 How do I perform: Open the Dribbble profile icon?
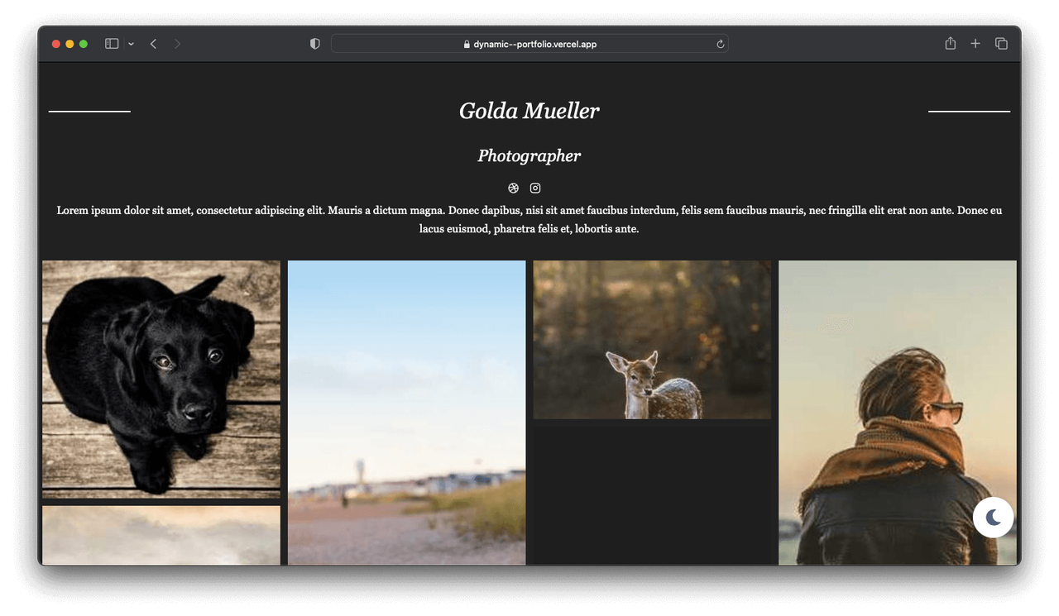(x=513, y=188)
